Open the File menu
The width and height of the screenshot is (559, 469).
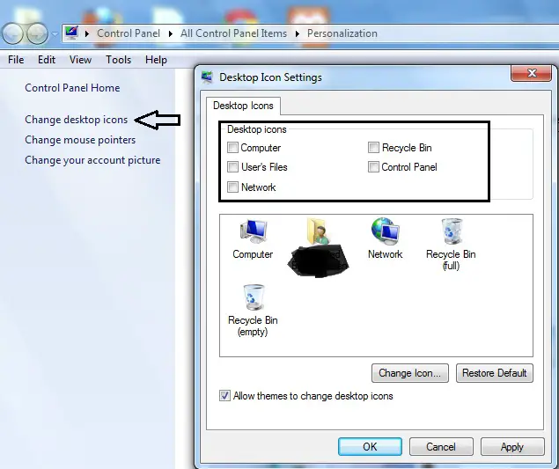tap(16, 60)
